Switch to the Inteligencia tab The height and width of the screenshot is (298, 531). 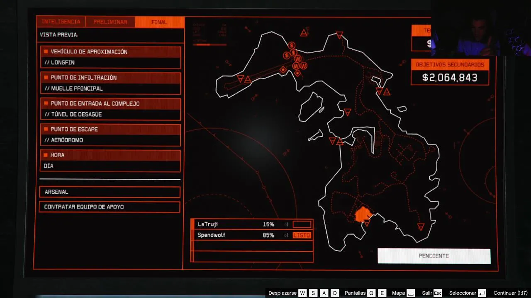coord(61,22)
